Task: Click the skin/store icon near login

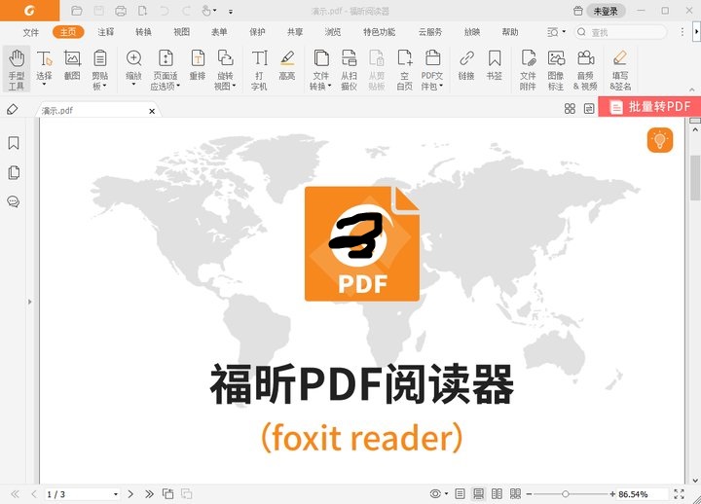Action: (x=577, y=11)
